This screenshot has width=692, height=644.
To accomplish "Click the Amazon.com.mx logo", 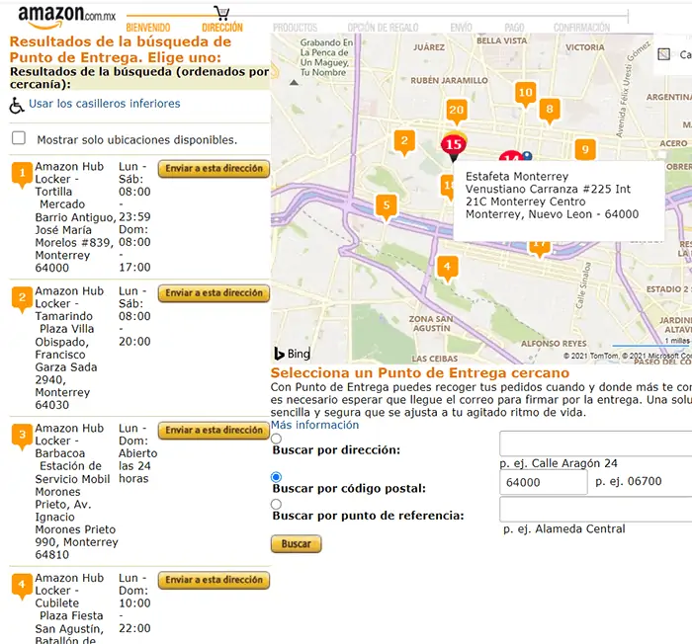I will [x=66, y=17].
